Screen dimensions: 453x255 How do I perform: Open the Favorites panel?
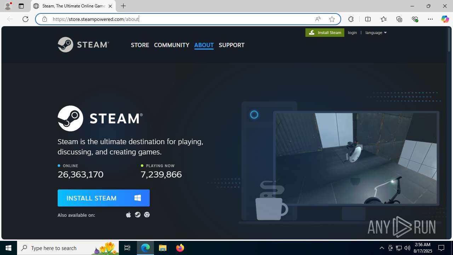(383, 19)
